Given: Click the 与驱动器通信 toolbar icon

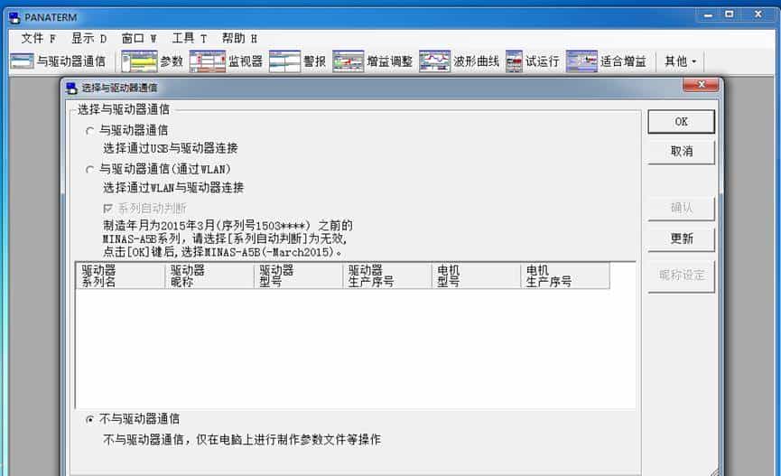Looking at the screenshot, I should (x=22, y=61).
